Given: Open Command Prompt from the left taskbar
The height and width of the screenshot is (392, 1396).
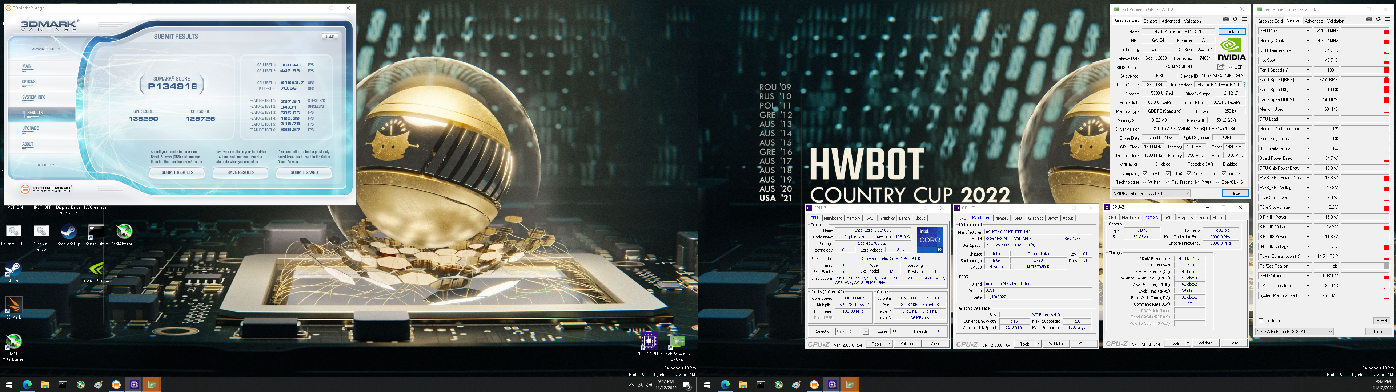Looking at the screenshot, I should (x=62, y=385).
